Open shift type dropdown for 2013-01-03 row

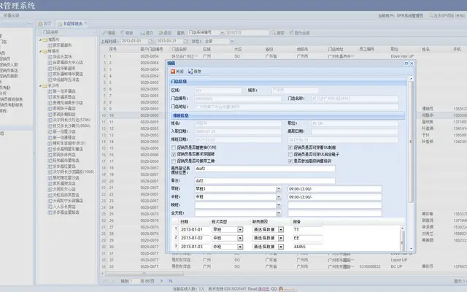pyautogui.click(x=240, y=247)
